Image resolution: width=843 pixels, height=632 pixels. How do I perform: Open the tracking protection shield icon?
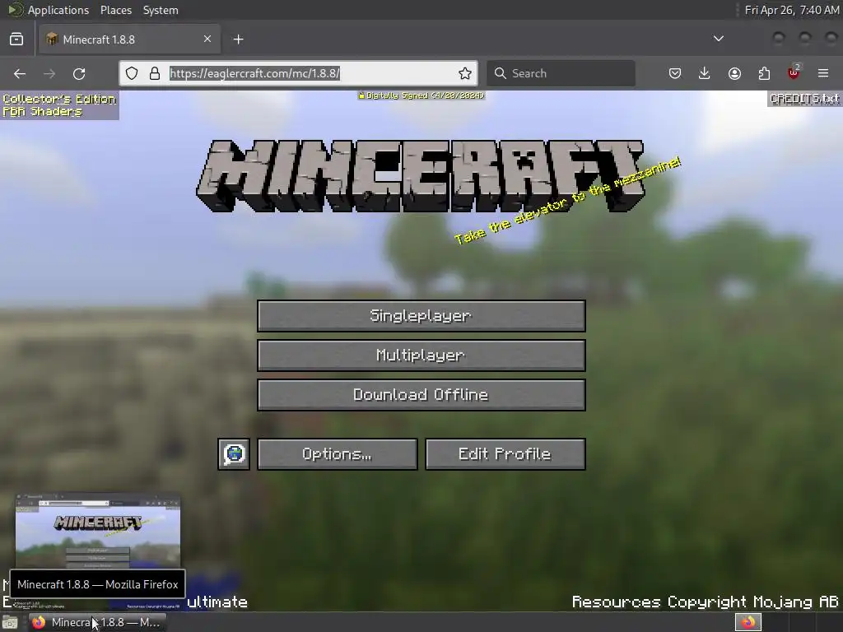(x=132, y=73)
